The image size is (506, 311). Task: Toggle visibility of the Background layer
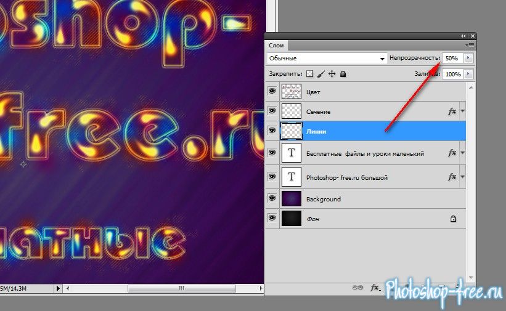click(x=272, y=199)
